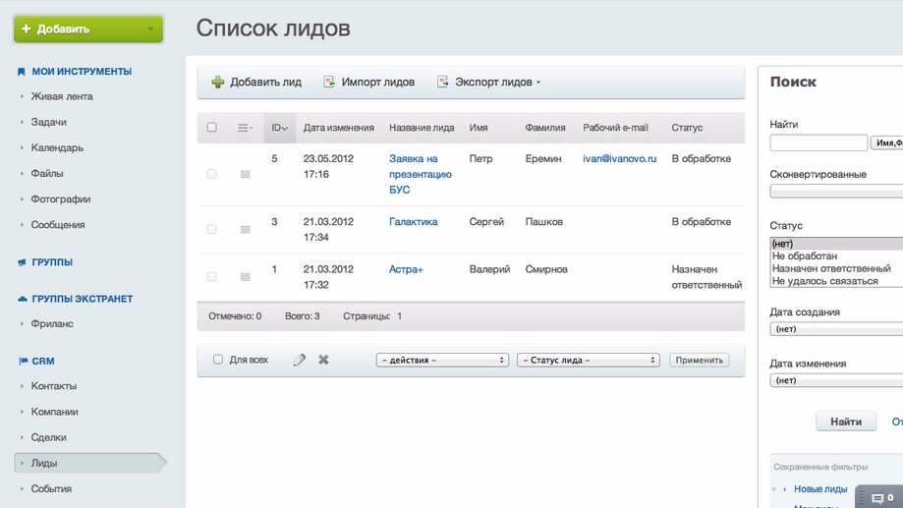Screen dimensions: 903x508
Task: Select (нет) in status list
Action: pyautogui.click(x=837, y=244)
